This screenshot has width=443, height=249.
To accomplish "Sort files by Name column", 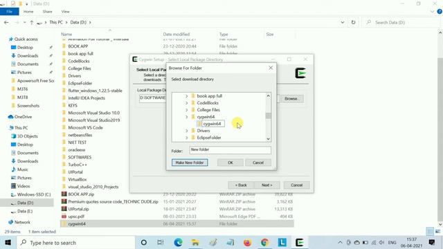I will (66, 35).
